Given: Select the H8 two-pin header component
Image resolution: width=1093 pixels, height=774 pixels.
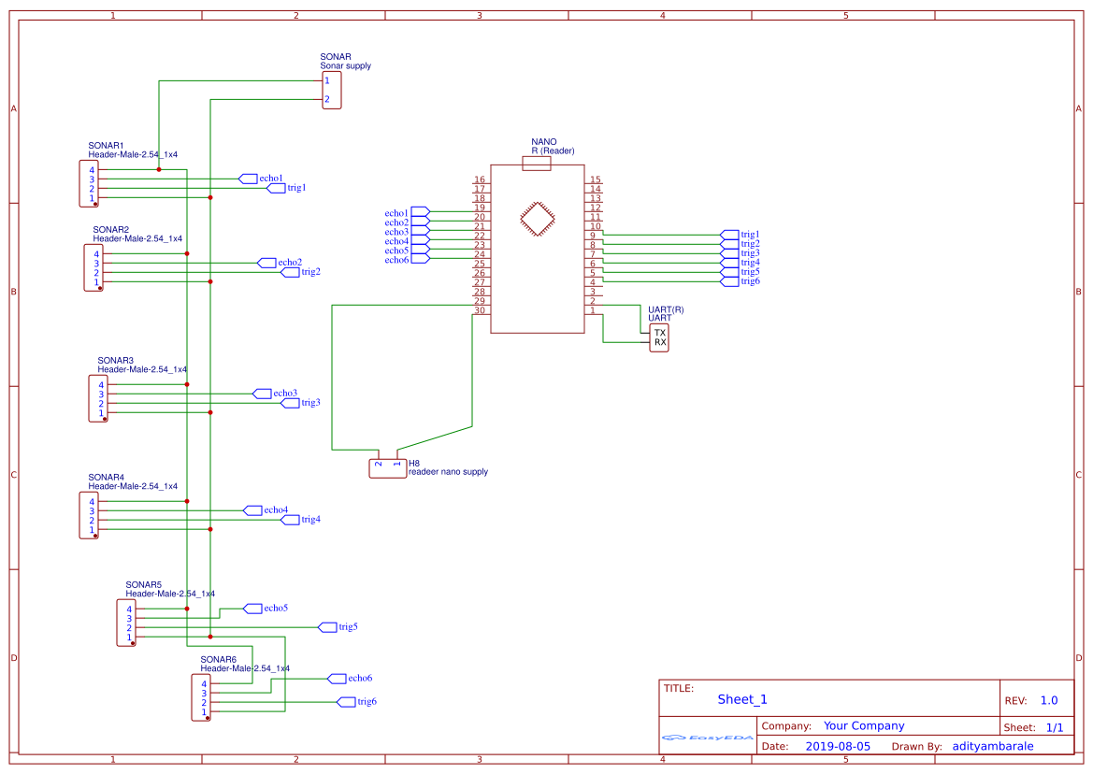Looking at the screenshot, I should pyautogui.click(x=388, y=468).
